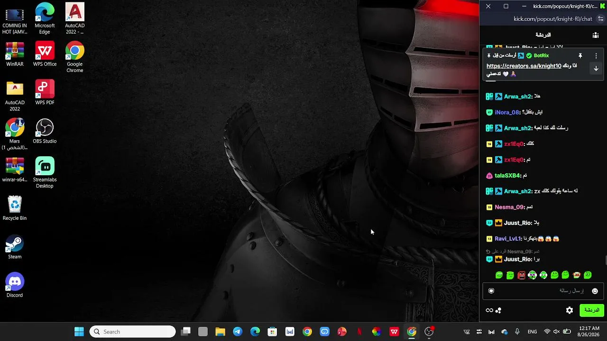607x341 pixels.
Task: Open Telegram from taskbar
Action: (238, 332)
